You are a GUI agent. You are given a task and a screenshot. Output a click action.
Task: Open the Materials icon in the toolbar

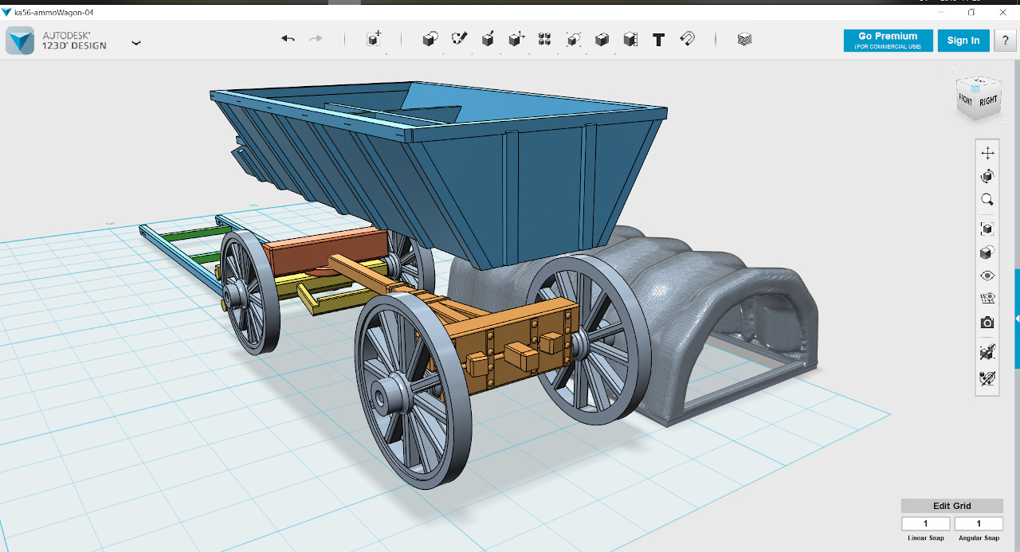coord(744,39)
